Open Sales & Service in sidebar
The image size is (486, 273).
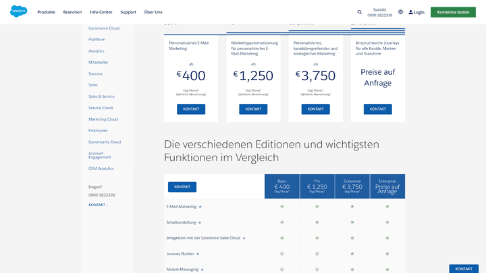(x=101, y=96)
